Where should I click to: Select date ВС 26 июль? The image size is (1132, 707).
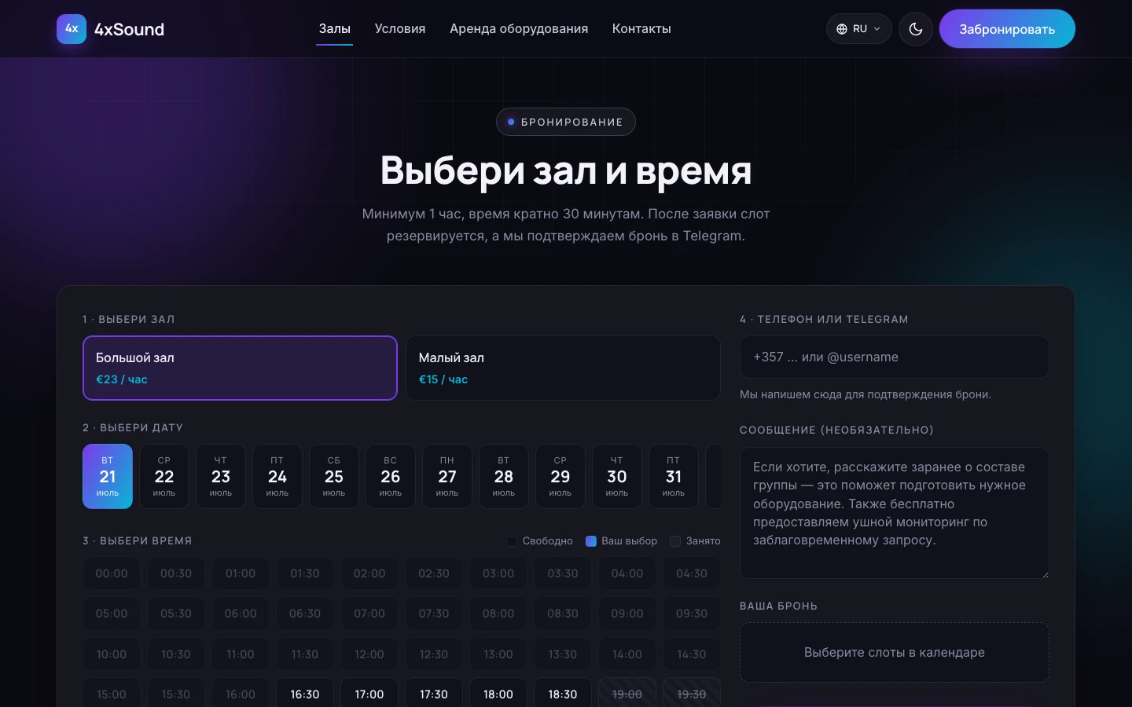[391, 476]
